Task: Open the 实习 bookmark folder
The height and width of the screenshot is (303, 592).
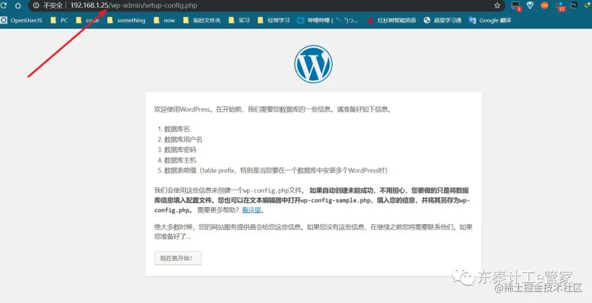Action: [239, 20]
